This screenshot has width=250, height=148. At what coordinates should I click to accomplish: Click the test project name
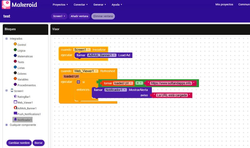click(x=7, y=16)
